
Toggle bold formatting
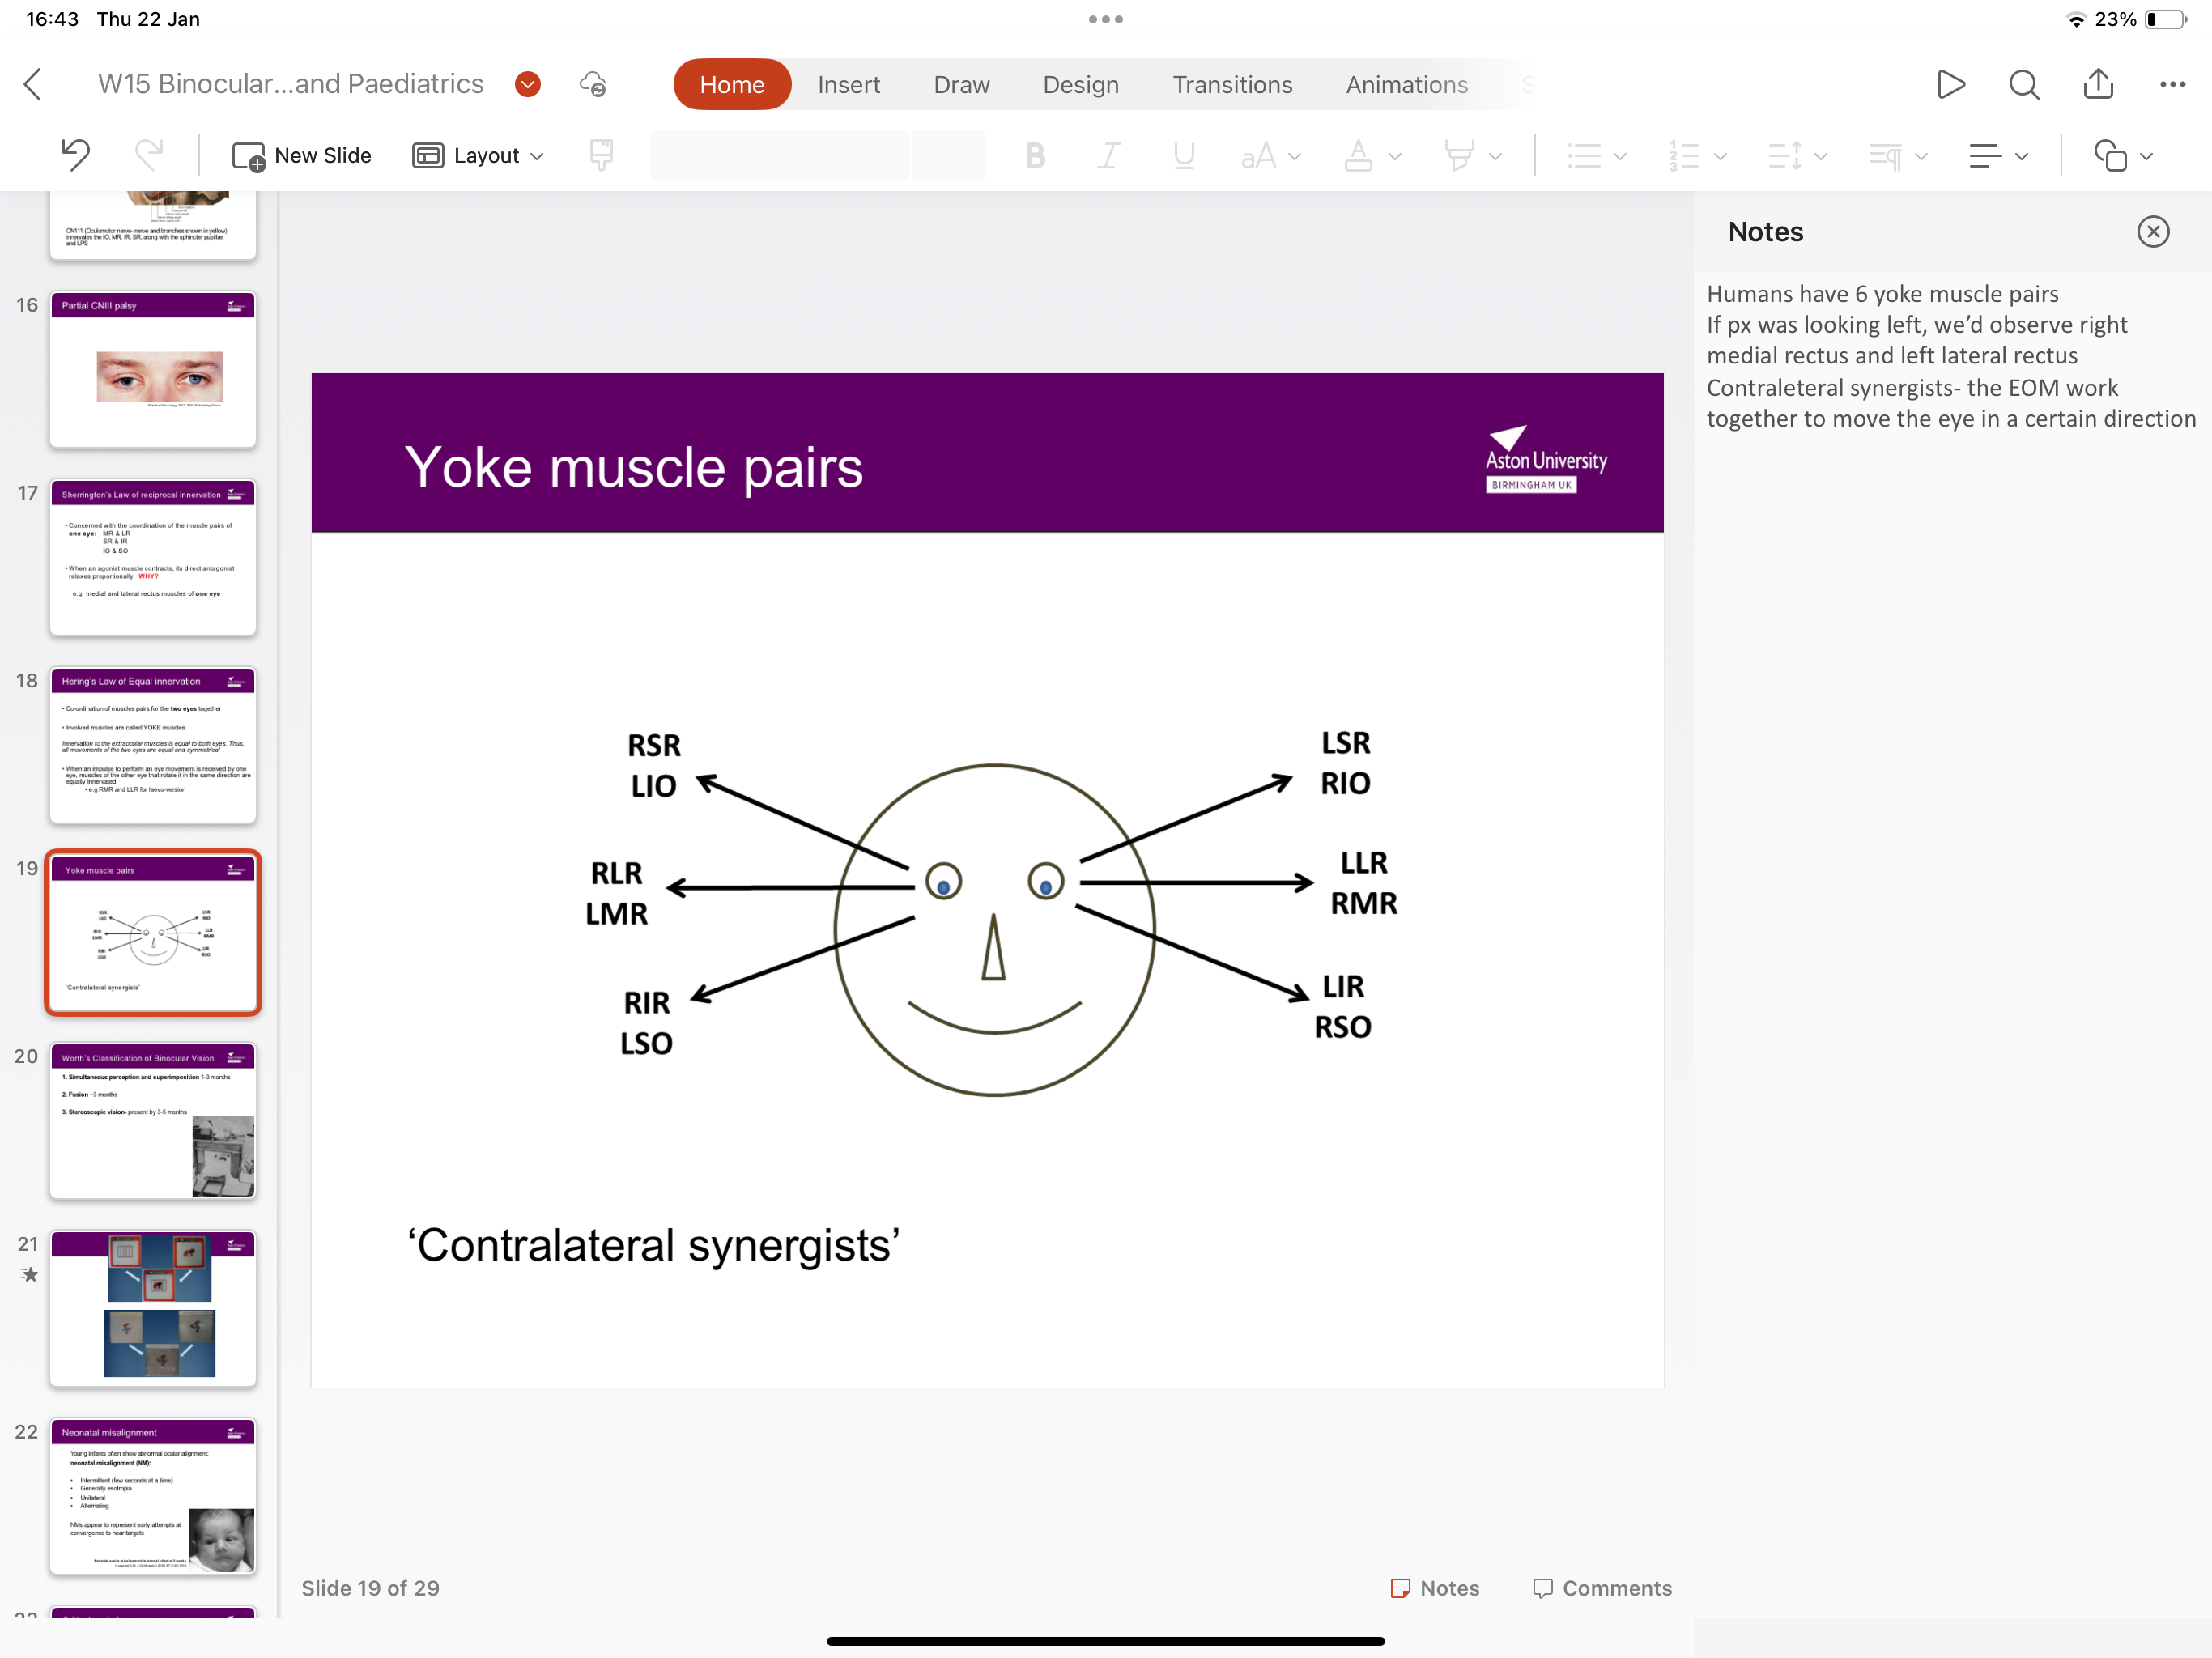pyautogui.click(x=1035, y=155)
